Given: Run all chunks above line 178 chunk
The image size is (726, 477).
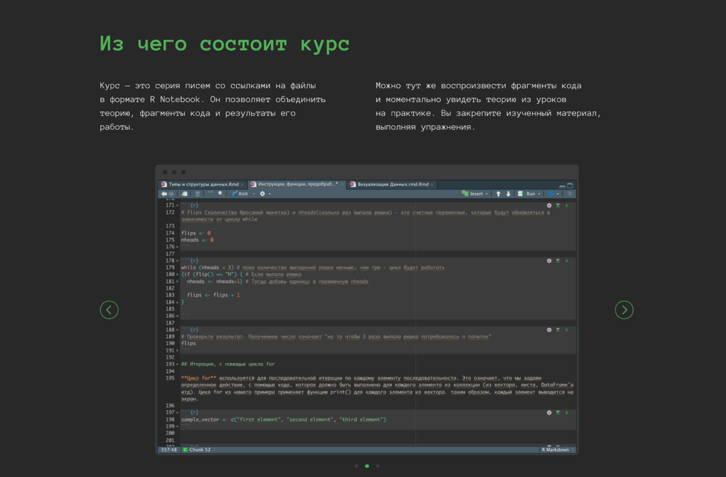Looking at the screenshot, I should pyautogui.click(x=558, y=261).
